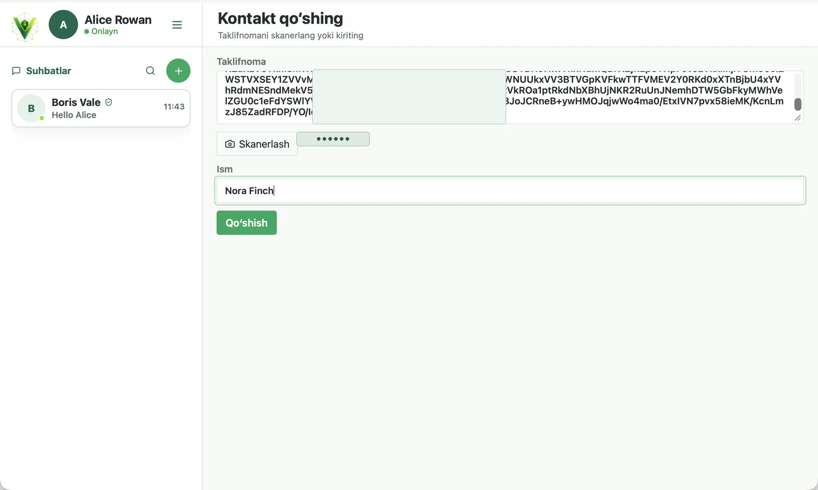Click the Suhbatlar heading label
Screen dimensions: 818x490
pyautogui.click(x=49, y=71)
